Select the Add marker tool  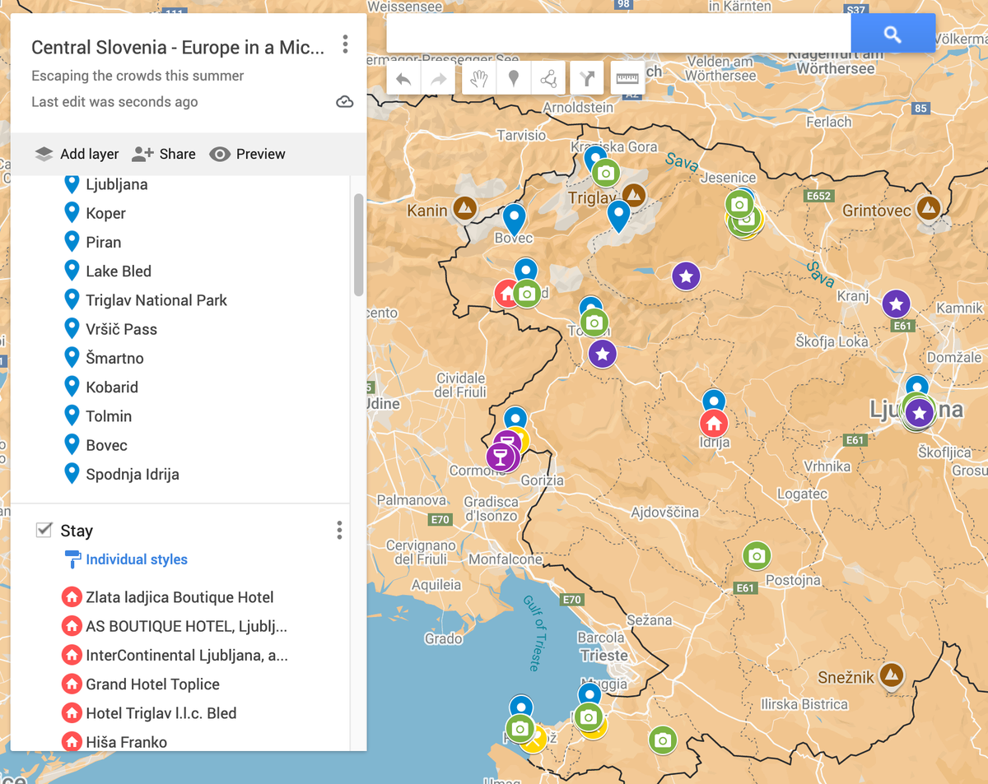[x=514, y=77]
